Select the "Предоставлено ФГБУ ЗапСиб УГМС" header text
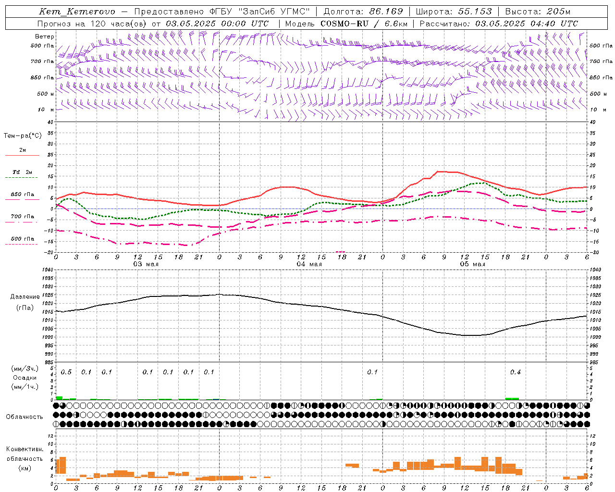 point(222,12)
